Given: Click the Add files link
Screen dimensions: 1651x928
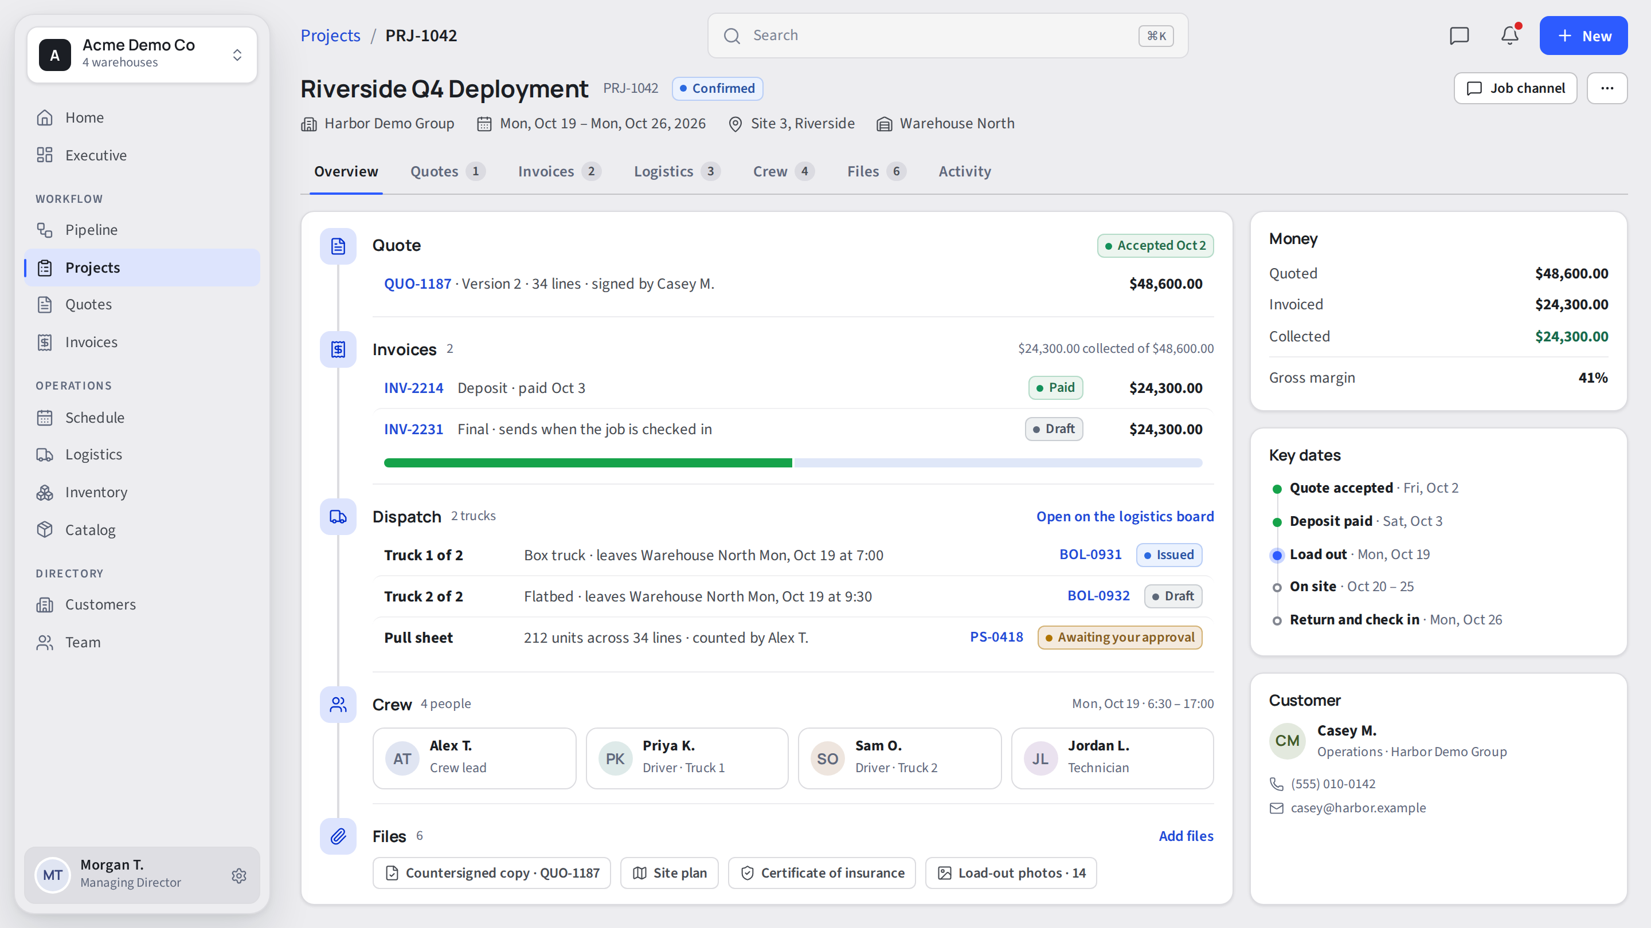Looking at the screenshot, I should [x=1186, y=836].
